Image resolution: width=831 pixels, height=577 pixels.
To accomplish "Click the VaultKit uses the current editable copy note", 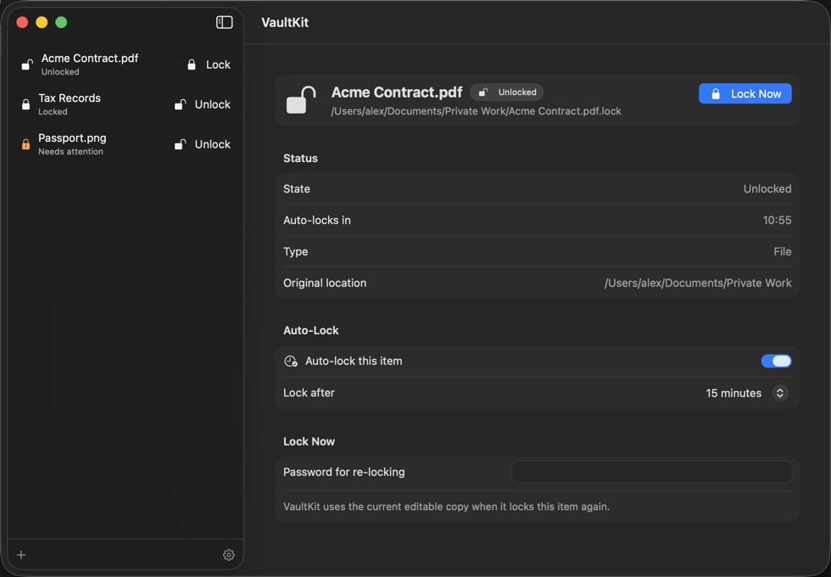I will pyautogui.click(x=446, y=507).
